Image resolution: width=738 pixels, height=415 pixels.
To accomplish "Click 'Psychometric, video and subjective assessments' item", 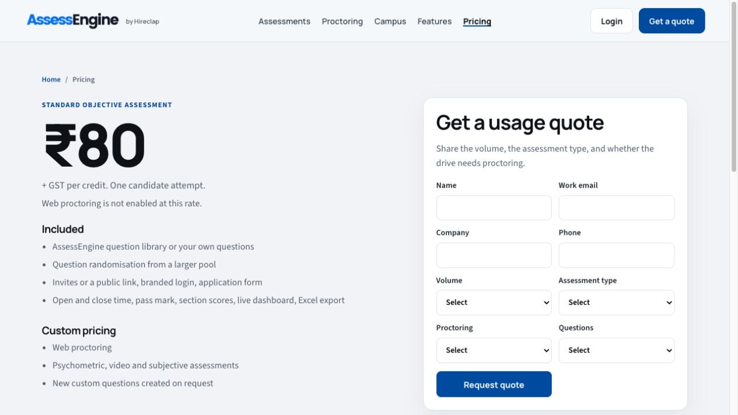I will (x=145, y=365).
